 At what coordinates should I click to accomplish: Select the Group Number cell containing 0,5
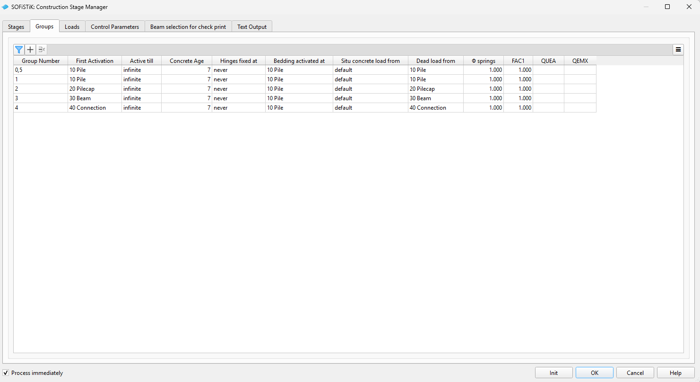[x=41, y=70]
